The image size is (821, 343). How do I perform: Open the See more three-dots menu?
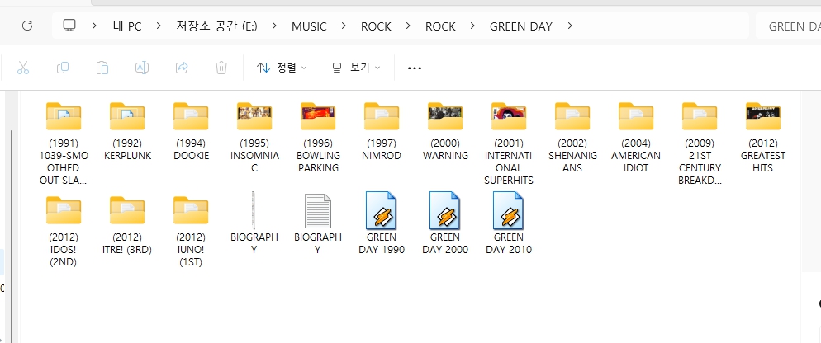pos(415,68)
